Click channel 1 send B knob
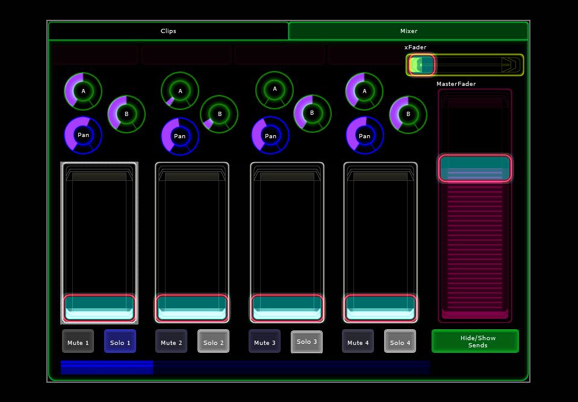 point(126,114)
